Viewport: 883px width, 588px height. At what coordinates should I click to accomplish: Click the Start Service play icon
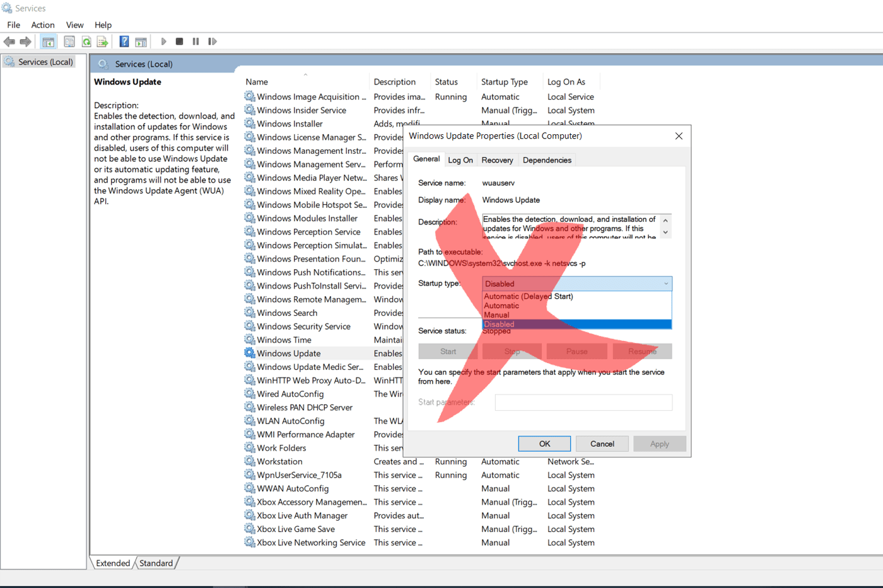click(163, 42)
